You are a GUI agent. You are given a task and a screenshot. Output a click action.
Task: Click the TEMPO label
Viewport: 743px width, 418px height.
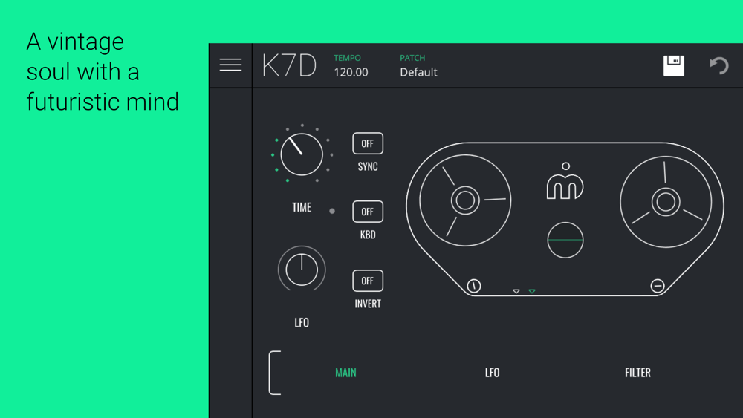click(x=347, y=58)
